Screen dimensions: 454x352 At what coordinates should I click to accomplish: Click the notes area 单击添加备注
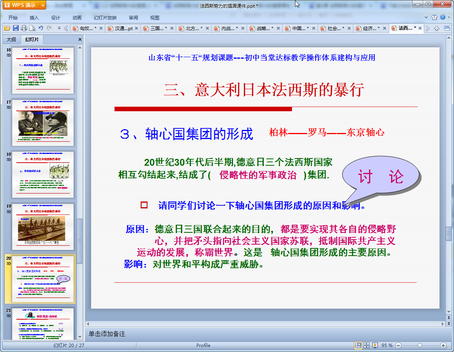pyautogui.click(x=107, y=334)
